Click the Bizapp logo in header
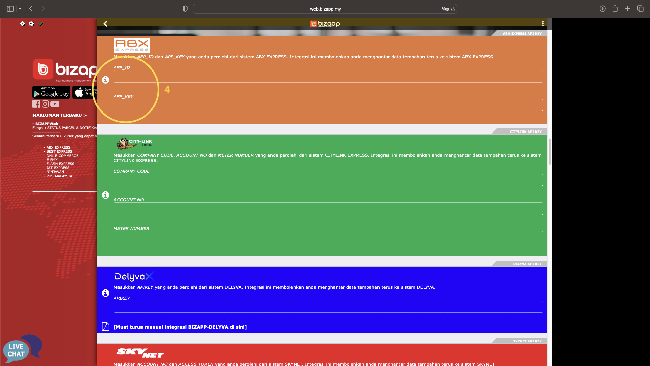Image resolution: width=650 pixels, height=366 pixels. point(325,24)
